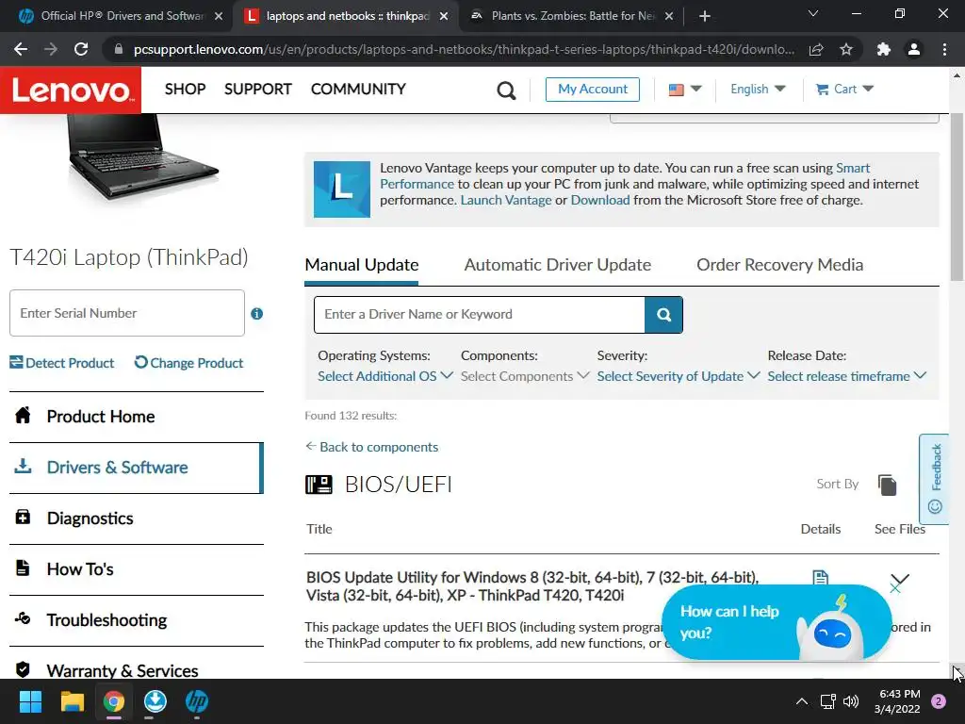Viewport: 965px width, 724px height.
Task: Click the Detect Product link
Action: pos(62,363)
